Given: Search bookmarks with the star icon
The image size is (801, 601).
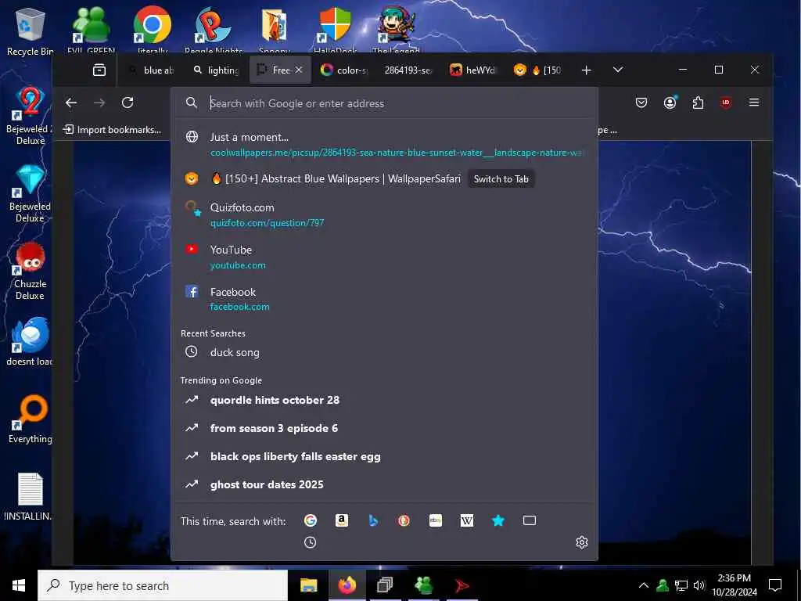Looking at the screenshot, I should 498,520.
